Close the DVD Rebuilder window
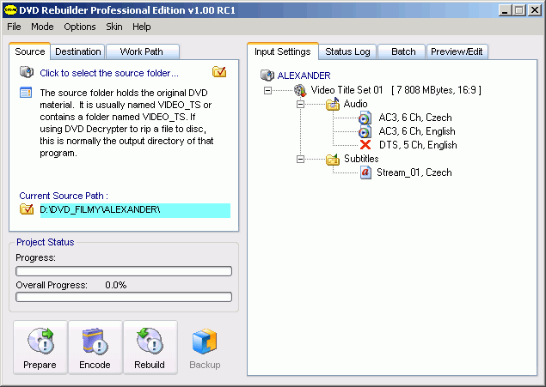 point(535,10)
